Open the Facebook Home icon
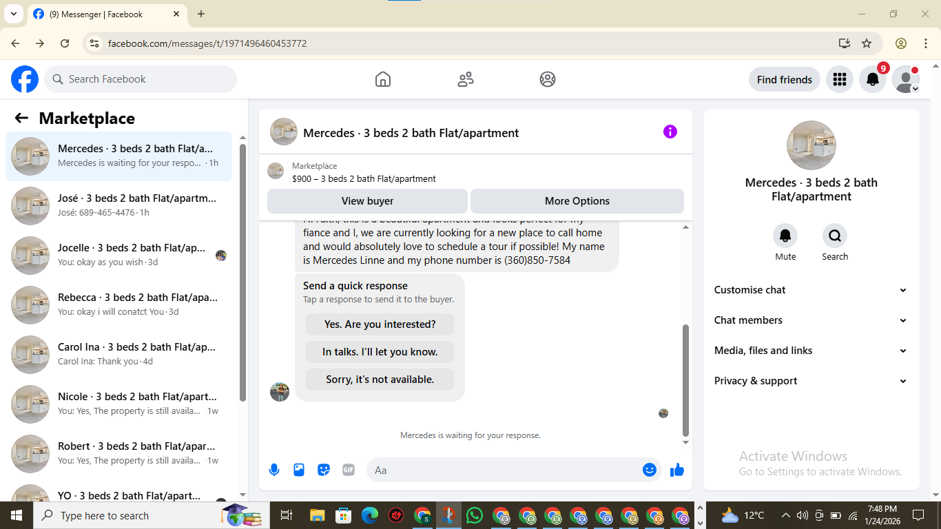Image resolution: width=941 pixels, height=529 pixels. click(383, 79)
